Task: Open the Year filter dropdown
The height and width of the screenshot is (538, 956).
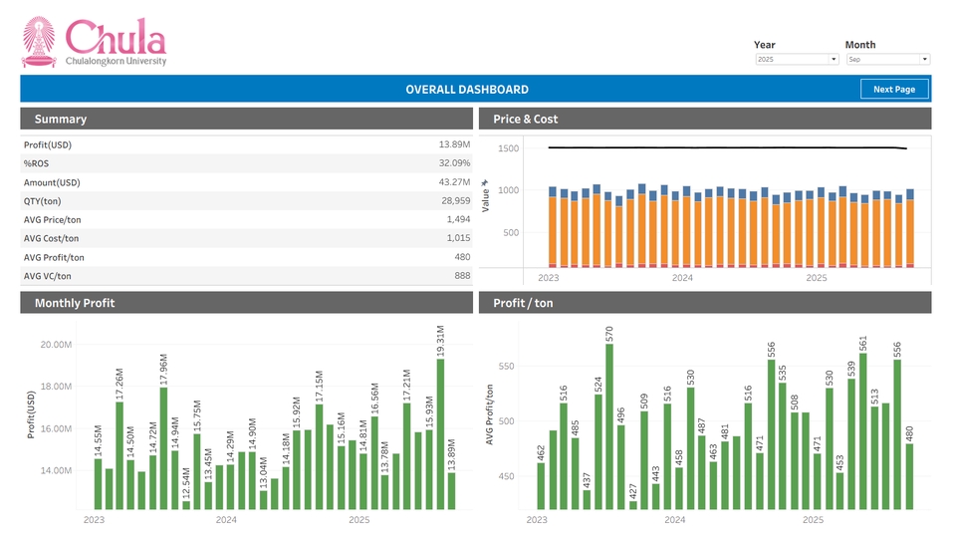Action: [x=797, y=60]
